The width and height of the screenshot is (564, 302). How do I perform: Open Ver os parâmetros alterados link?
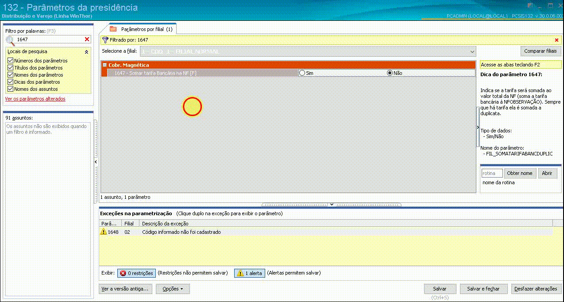pyautogui.click(x=35, y=99)
